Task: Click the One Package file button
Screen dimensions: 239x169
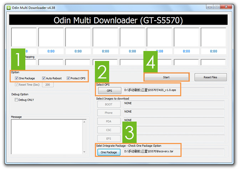Action: [109, 152]
